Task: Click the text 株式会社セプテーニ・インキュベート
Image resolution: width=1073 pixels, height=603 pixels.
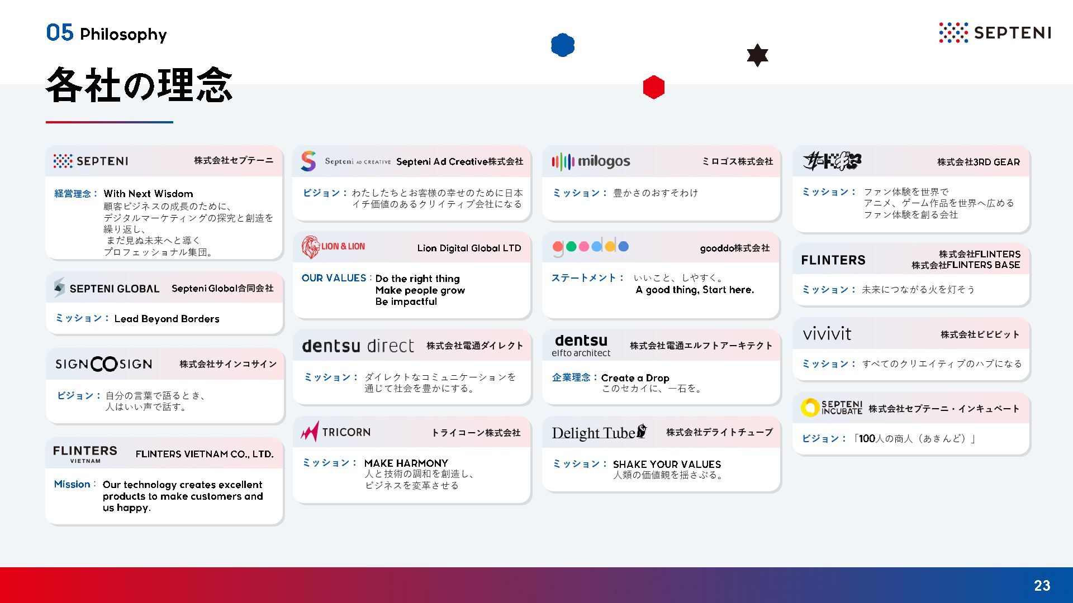Action: pyautogui.click(x=944, y=409)
